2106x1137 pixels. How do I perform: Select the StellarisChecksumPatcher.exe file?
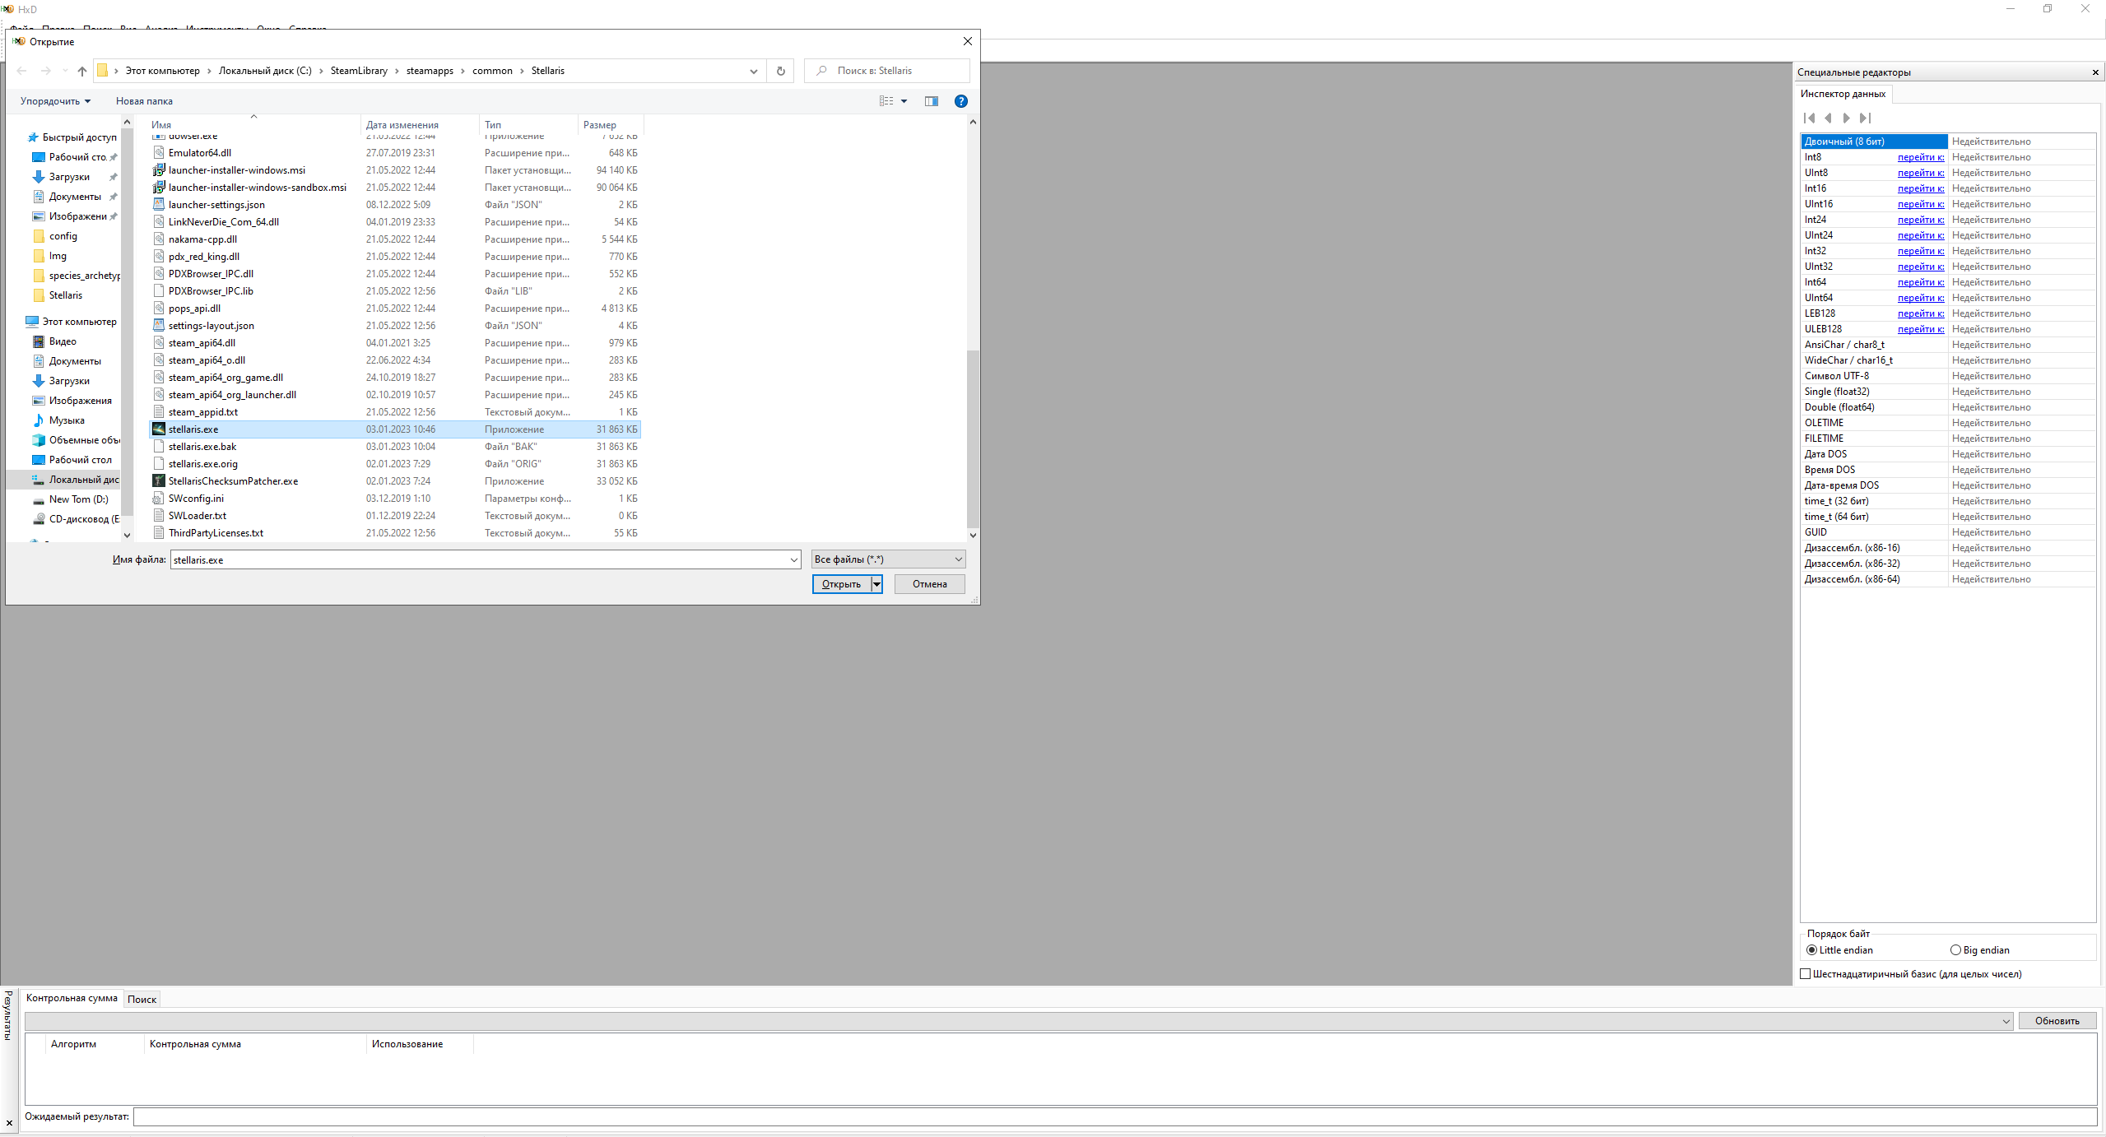coord(233,481)
